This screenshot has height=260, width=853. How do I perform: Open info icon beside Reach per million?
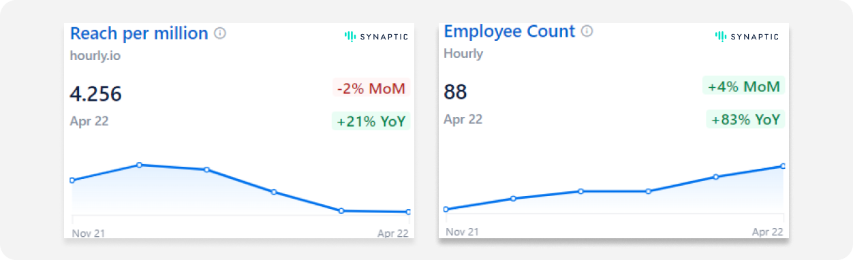point(220,33)
